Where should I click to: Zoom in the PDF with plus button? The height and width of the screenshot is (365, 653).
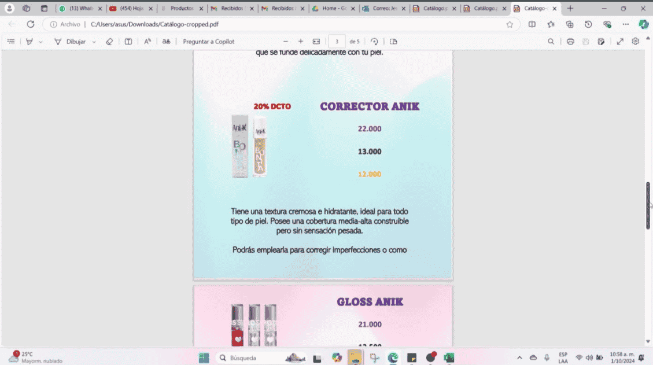coord(301,42)
